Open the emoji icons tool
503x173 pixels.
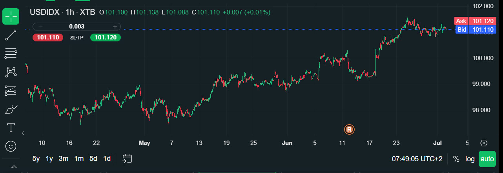(x=11, y=146)
